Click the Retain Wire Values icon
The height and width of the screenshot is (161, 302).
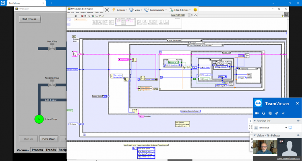[x=93, y=16]
